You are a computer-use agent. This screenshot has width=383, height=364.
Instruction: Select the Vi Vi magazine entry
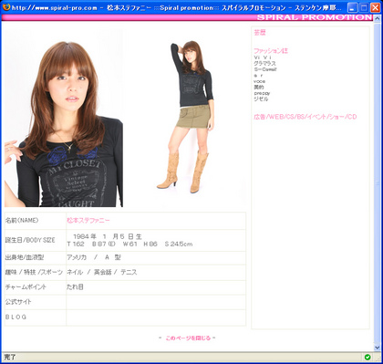click(x=263, y=57)
